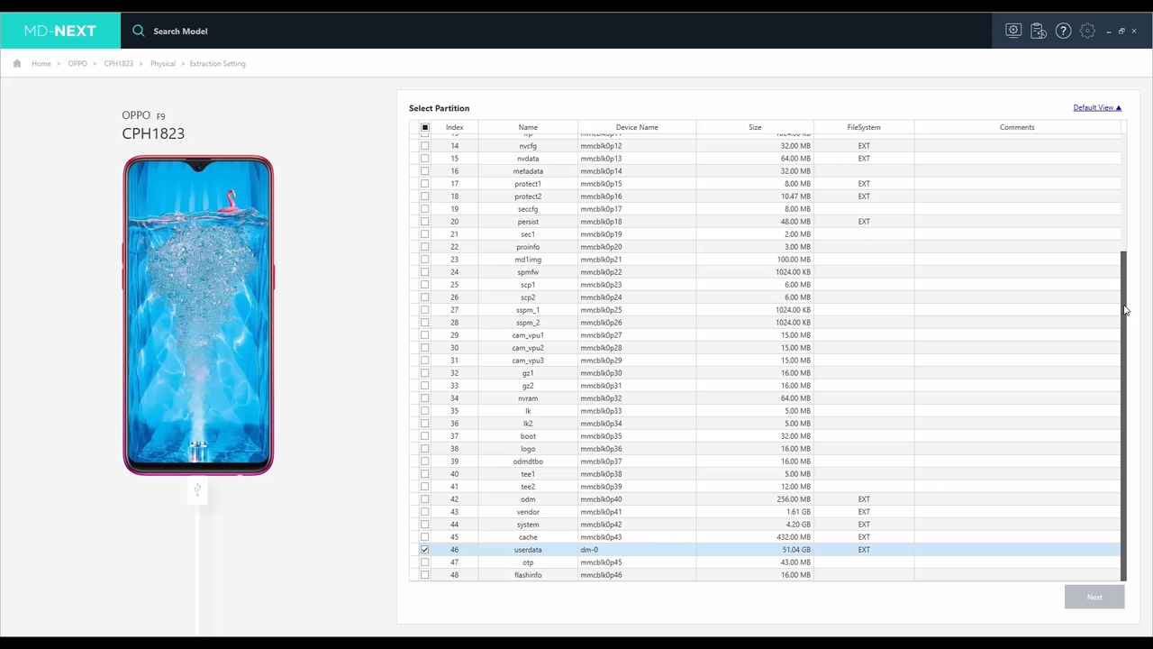Click the phone connection cable indicator below device image

tap(197, 489)
